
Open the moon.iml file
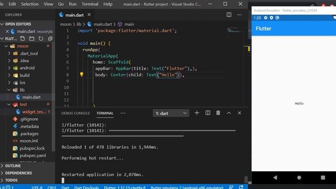pyautogui.click(x=29, y=141)
